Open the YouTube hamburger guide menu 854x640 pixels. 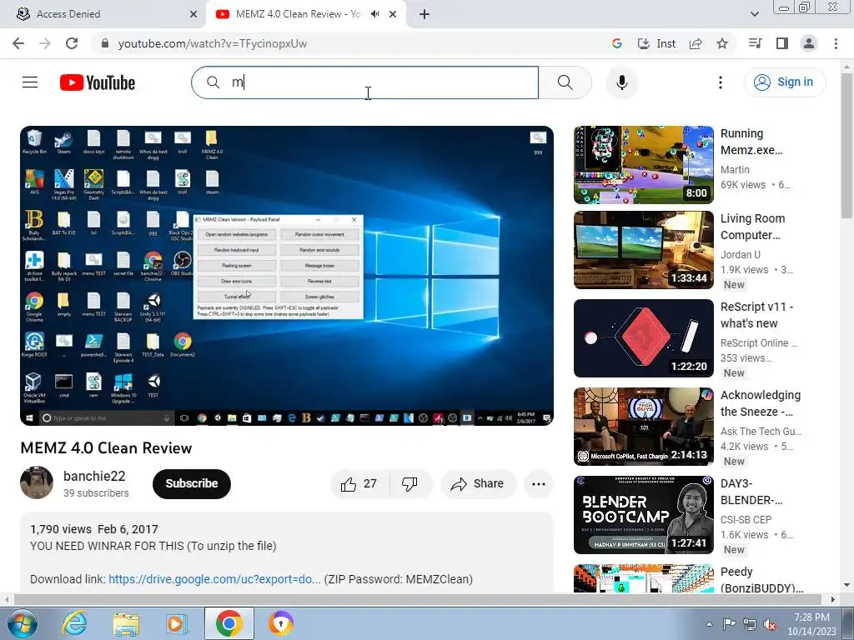click(30, 82)
